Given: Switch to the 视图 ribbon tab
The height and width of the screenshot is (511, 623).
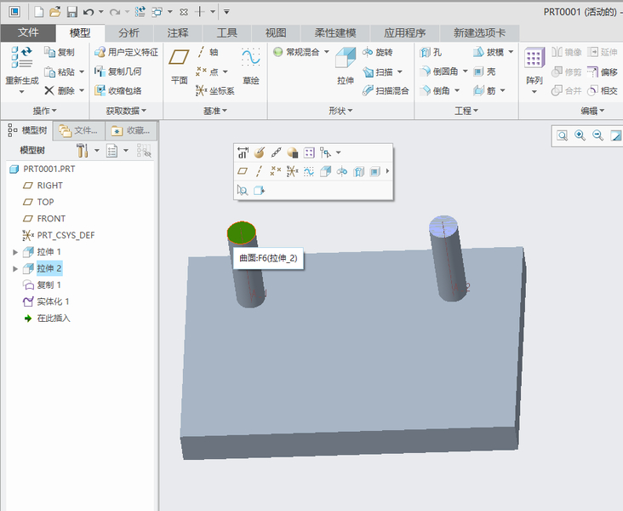Looking at the screenshot, I should tap(276, 32).
